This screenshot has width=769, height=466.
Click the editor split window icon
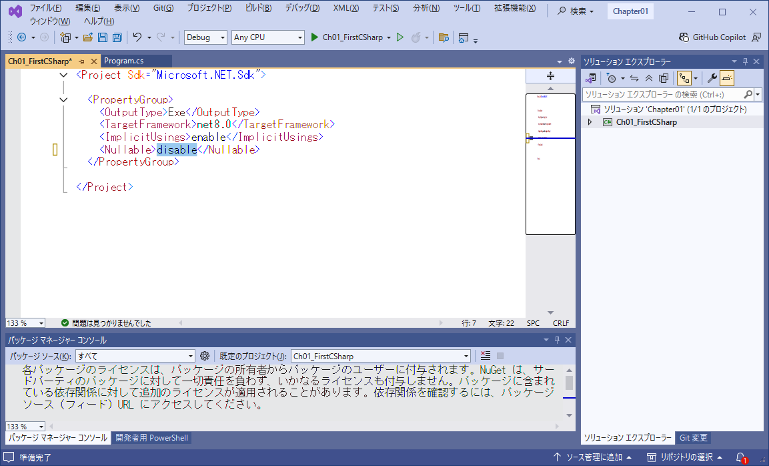coord(550,75)
